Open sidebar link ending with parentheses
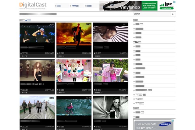 [x=144, y=90]
